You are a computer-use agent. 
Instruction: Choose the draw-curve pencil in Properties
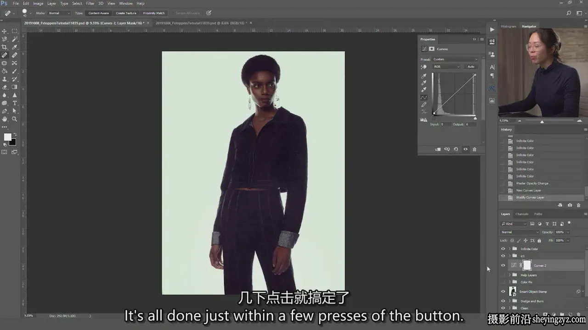(x=424, y=104)
